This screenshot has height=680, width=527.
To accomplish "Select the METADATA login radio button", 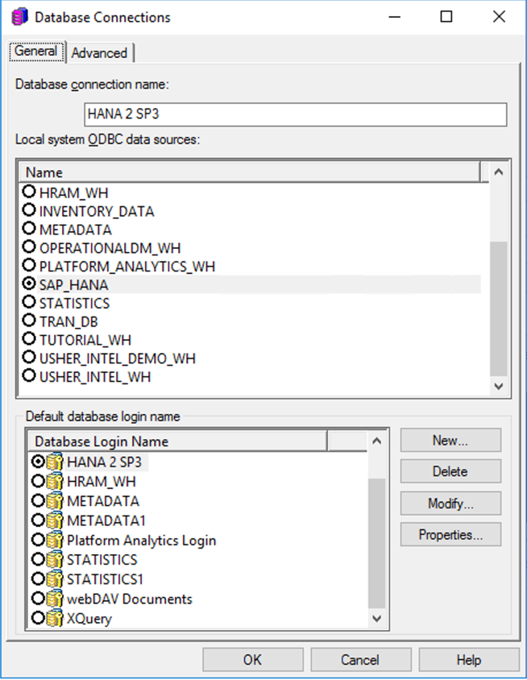I will pyautogui.click(x=38, y=501).
